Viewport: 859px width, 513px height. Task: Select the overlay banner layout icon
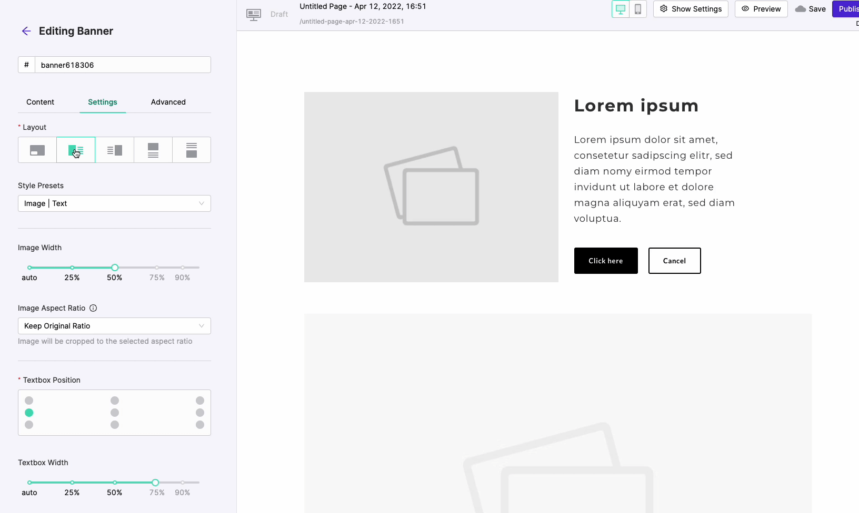(x=37, y=150)
